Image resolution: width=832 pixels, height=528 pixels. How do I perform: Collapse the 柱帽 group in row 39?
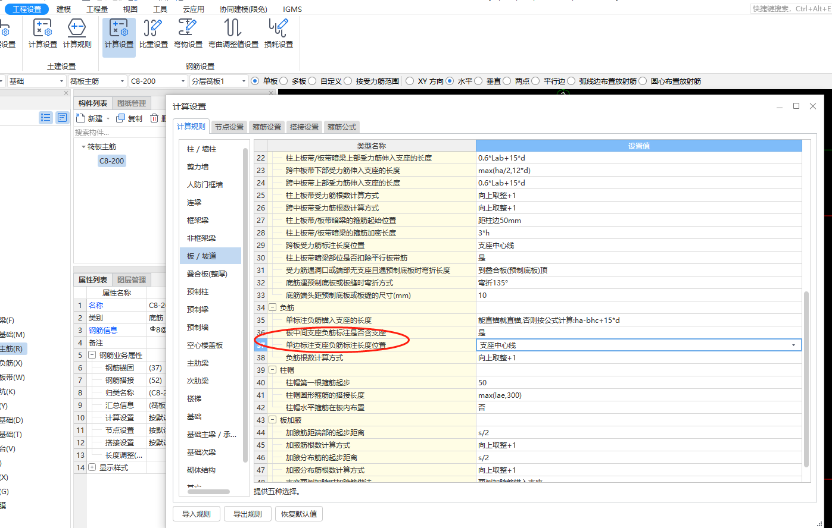click(273, 370)
